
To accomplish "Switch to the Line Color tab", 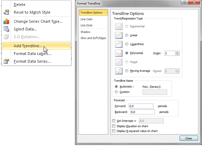I will [93, 19].
